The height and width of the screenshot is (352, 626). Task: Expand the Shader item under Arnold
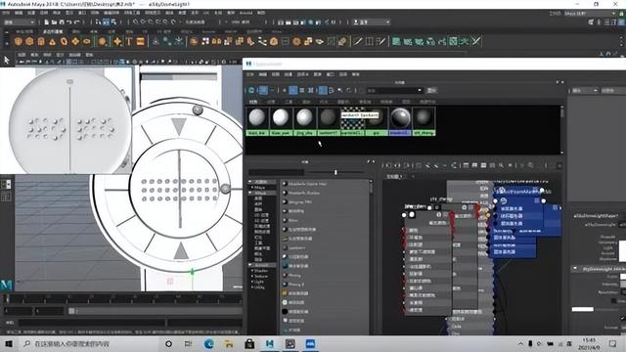click(252, 271)
